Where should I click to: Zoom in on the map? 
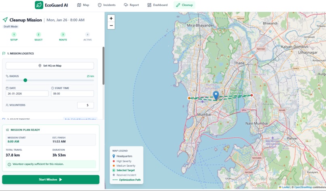111,19
